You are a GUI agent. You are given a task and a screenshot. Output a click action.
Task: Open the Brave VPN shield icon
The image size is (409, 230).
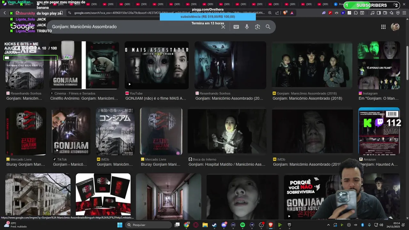(x=398, y=13)
